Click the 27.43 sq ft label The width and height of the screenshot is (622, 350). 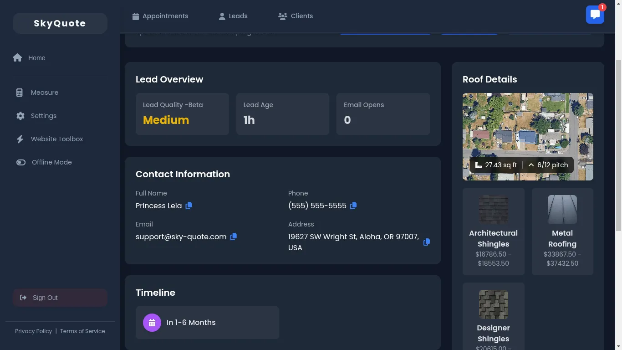501,165
